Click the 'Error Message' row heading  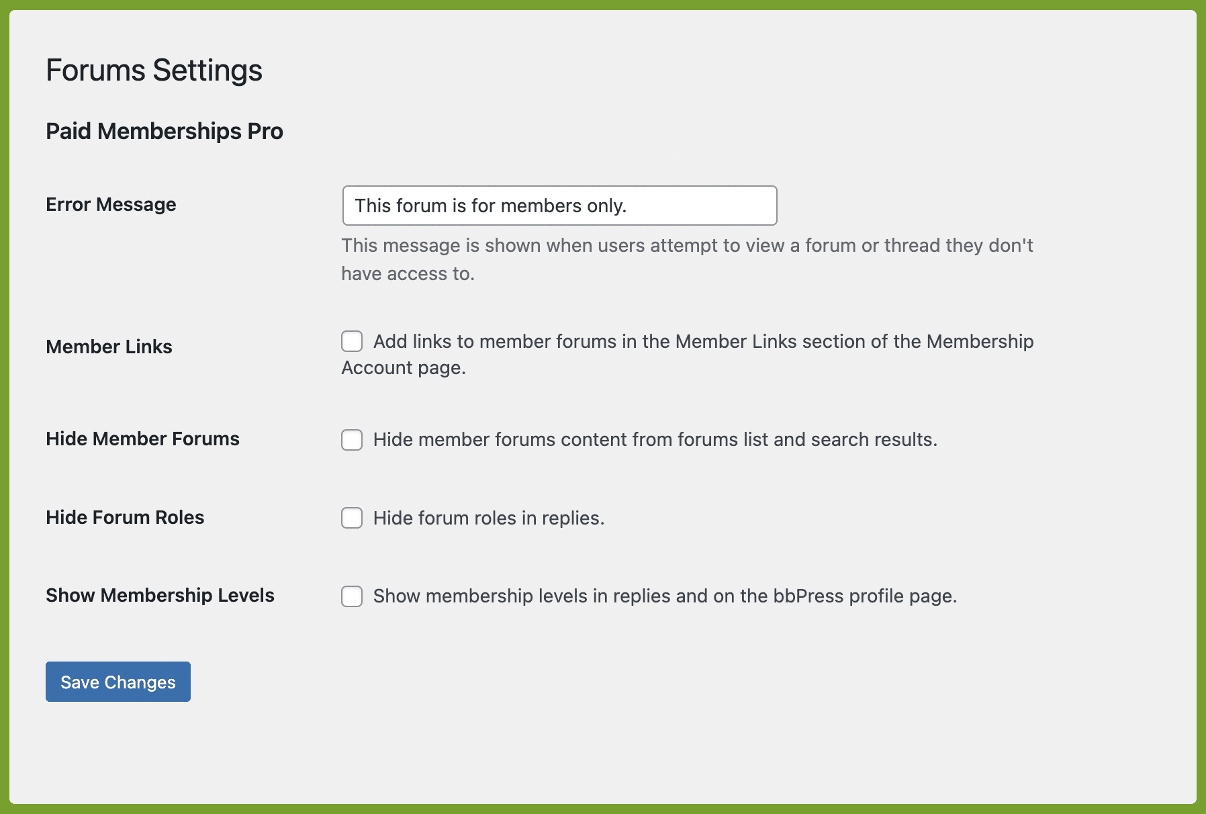coord(111,204)
